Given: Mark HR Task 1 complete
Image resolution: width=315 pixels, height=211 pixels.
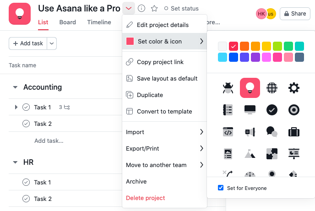Looking at the screenshot, I should coord(26,182).
